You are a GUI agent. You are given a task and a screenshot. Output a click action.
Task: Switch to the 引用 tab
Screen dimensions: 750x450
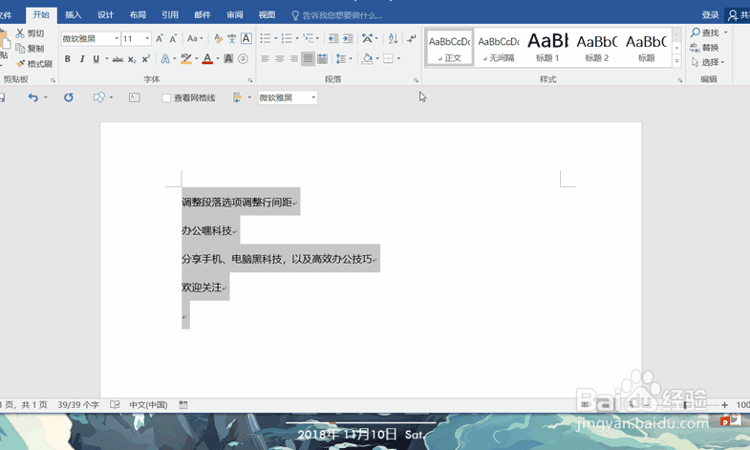(x=170, y=15)
